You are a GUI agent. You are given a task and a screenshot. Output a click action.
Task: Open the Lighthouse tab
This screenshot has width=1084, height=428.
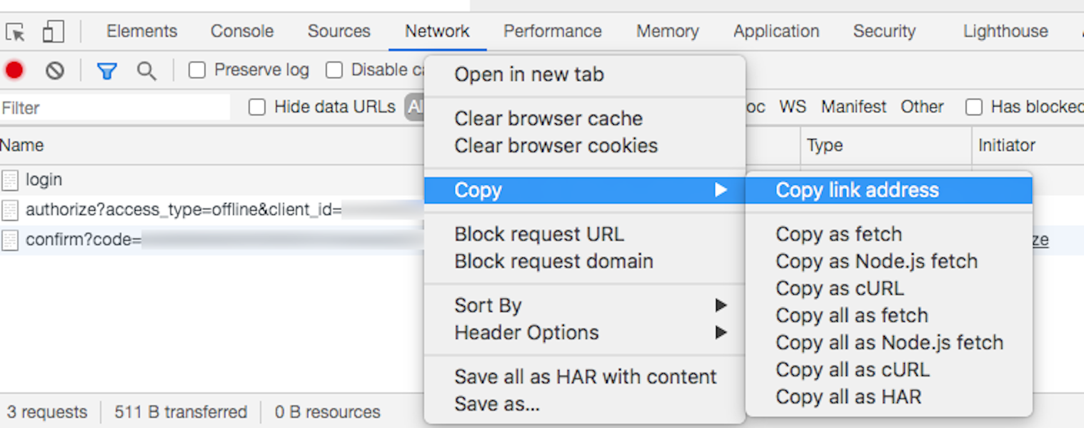1005,31
